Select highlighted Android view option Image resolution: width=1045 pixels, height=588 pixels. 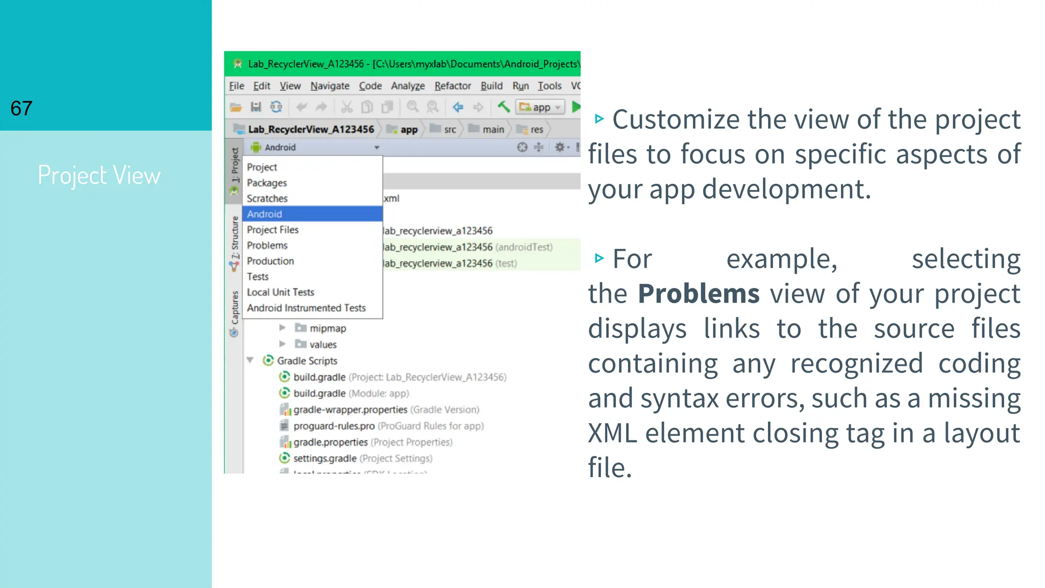pos(312,214)
